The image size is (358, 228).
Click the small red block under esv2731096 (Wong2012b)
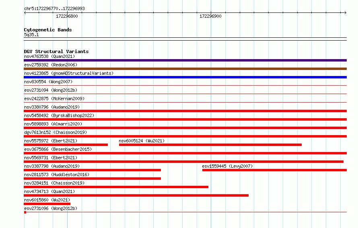point(25,212)
